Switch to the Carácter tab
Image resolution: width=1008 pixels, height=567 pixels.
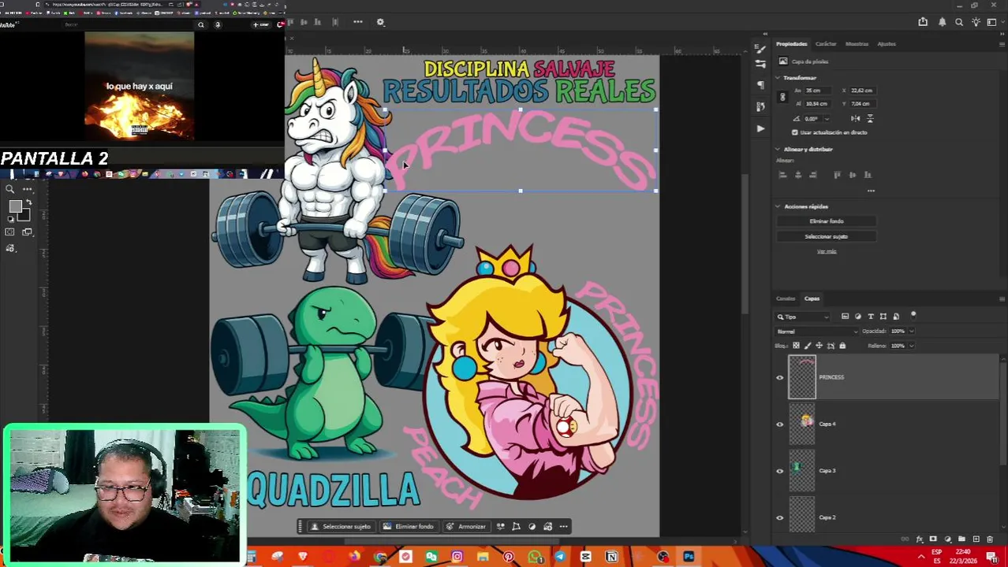826,44
